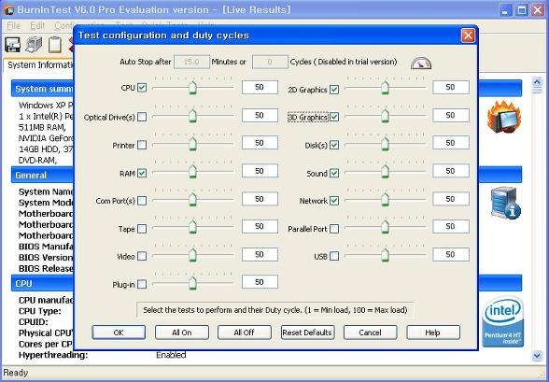The width and height of the screenshot is (549, 382).
Task: Enable the USB test checkbox
Action: click(x=334, y=256)
